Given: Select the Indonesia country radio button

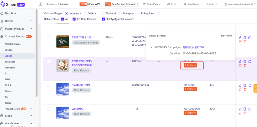Looking at the screenshot, I should coord(67,13).
